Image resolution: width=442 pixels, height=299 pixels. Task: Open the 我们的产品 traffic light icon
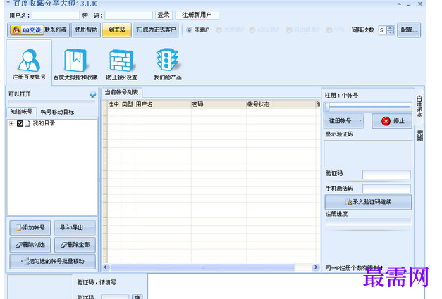168,64
